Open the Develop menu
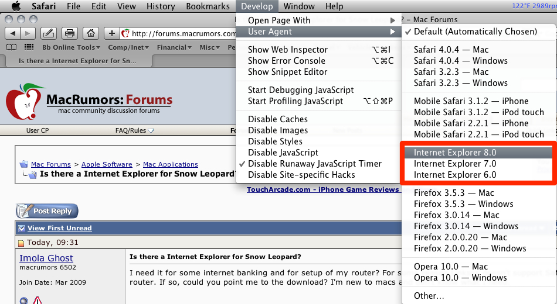The height and width of the screenshot is (304, 557). pyautogui.click(x=257, y=6)
